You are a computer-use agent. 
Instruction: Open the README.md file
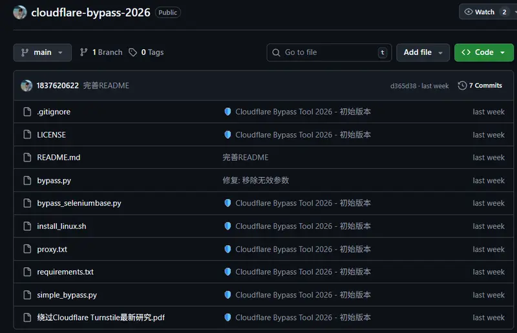(59, 157)
